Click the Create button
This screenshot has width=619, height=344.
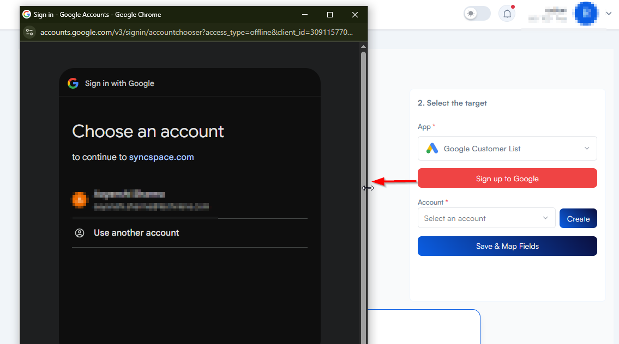pyautogui.click(x=578, y=219)
